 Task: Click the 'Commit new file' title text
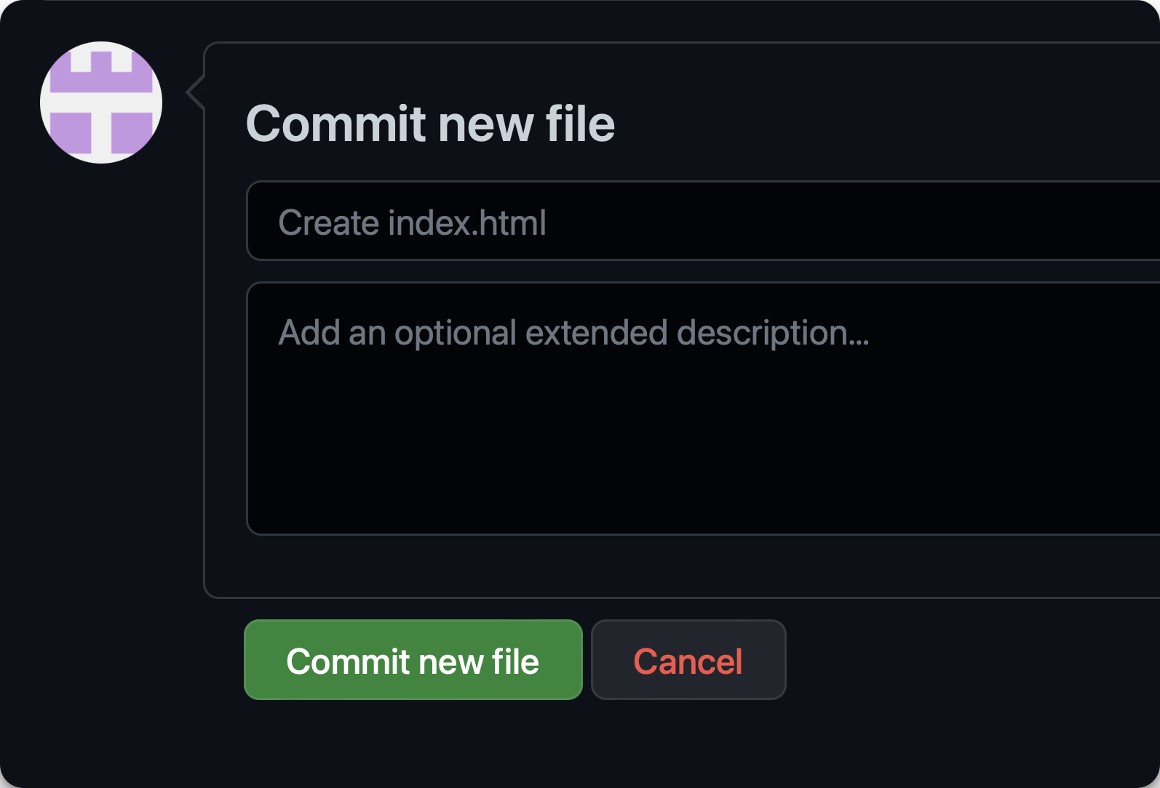click(x=430, y=124)
